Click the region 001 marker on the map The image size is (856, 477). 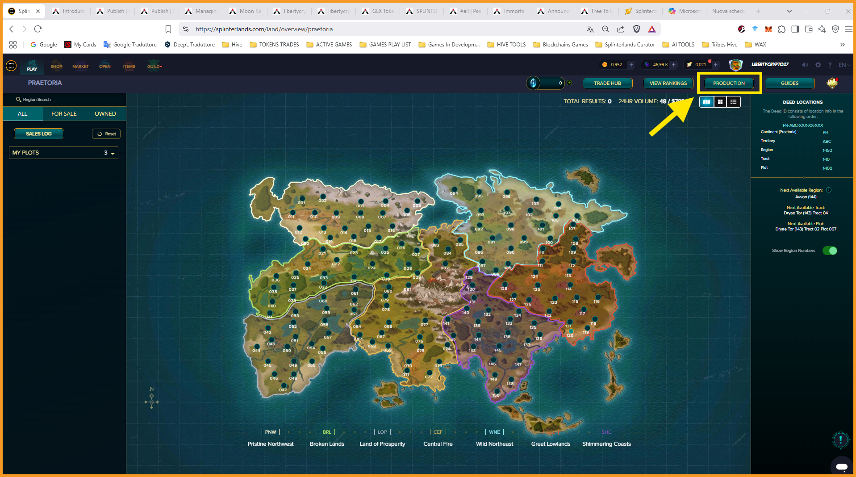tap(302, 198)
